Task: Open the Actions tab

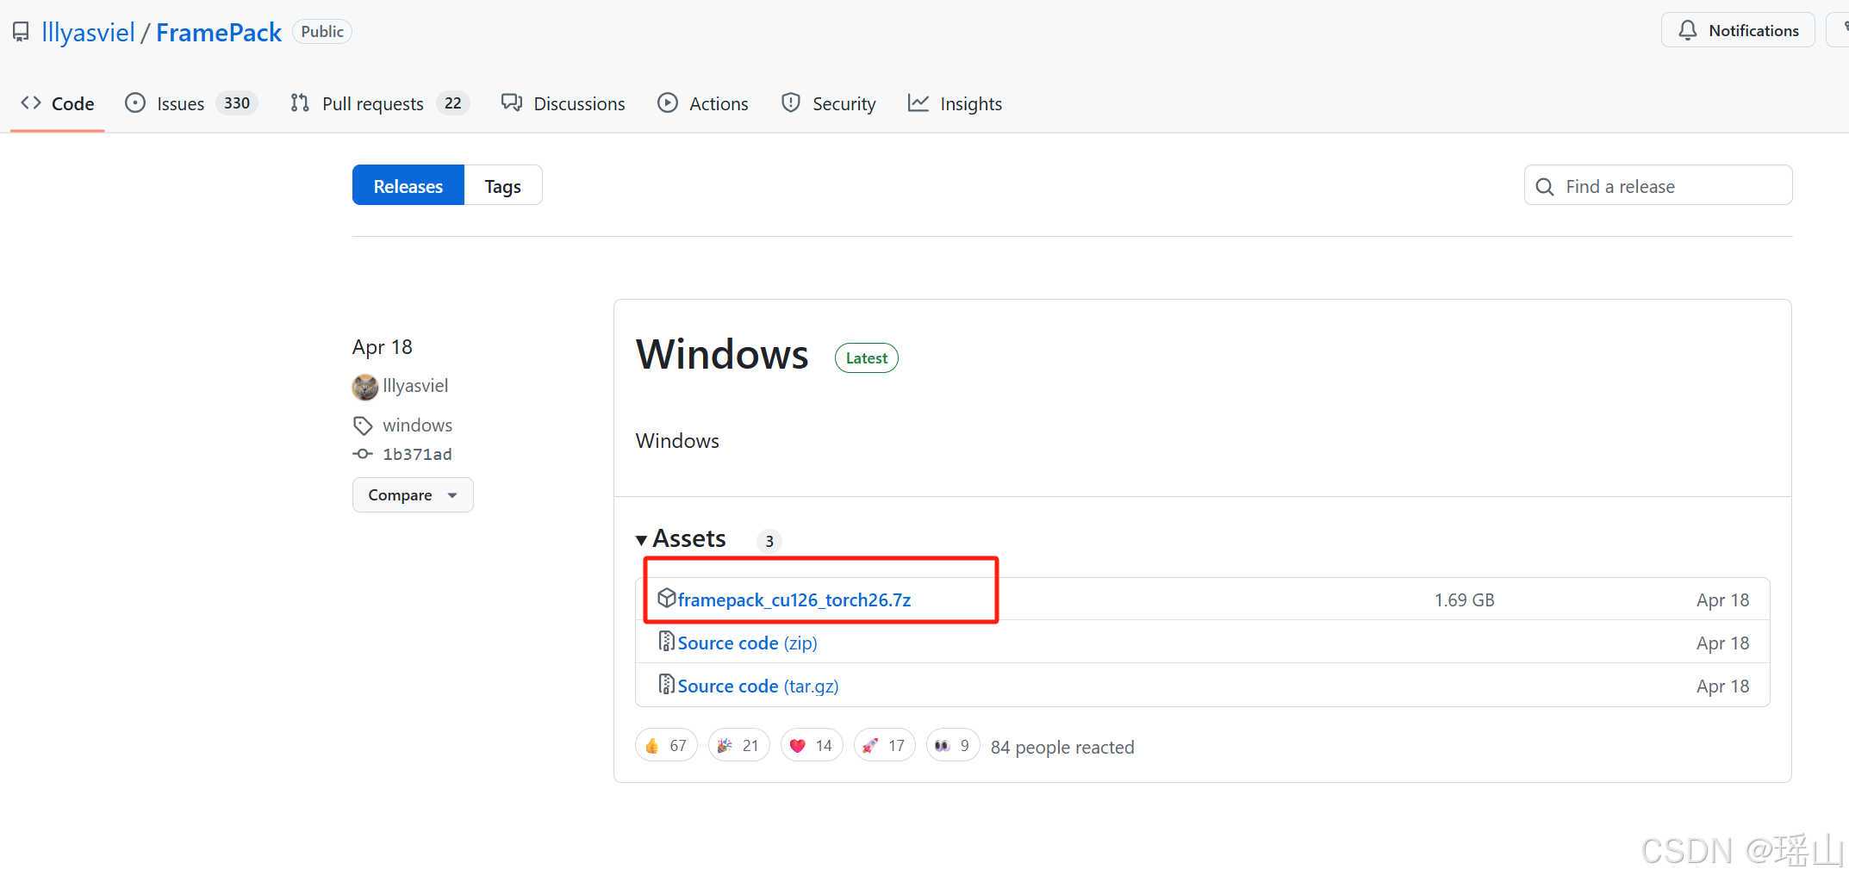Action: coord(703,103)
